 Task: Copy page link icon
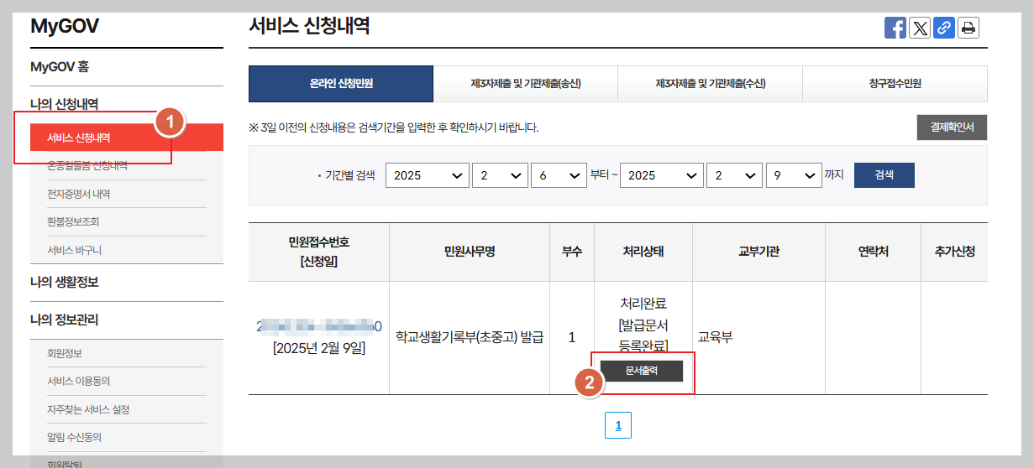click(944, 28)
